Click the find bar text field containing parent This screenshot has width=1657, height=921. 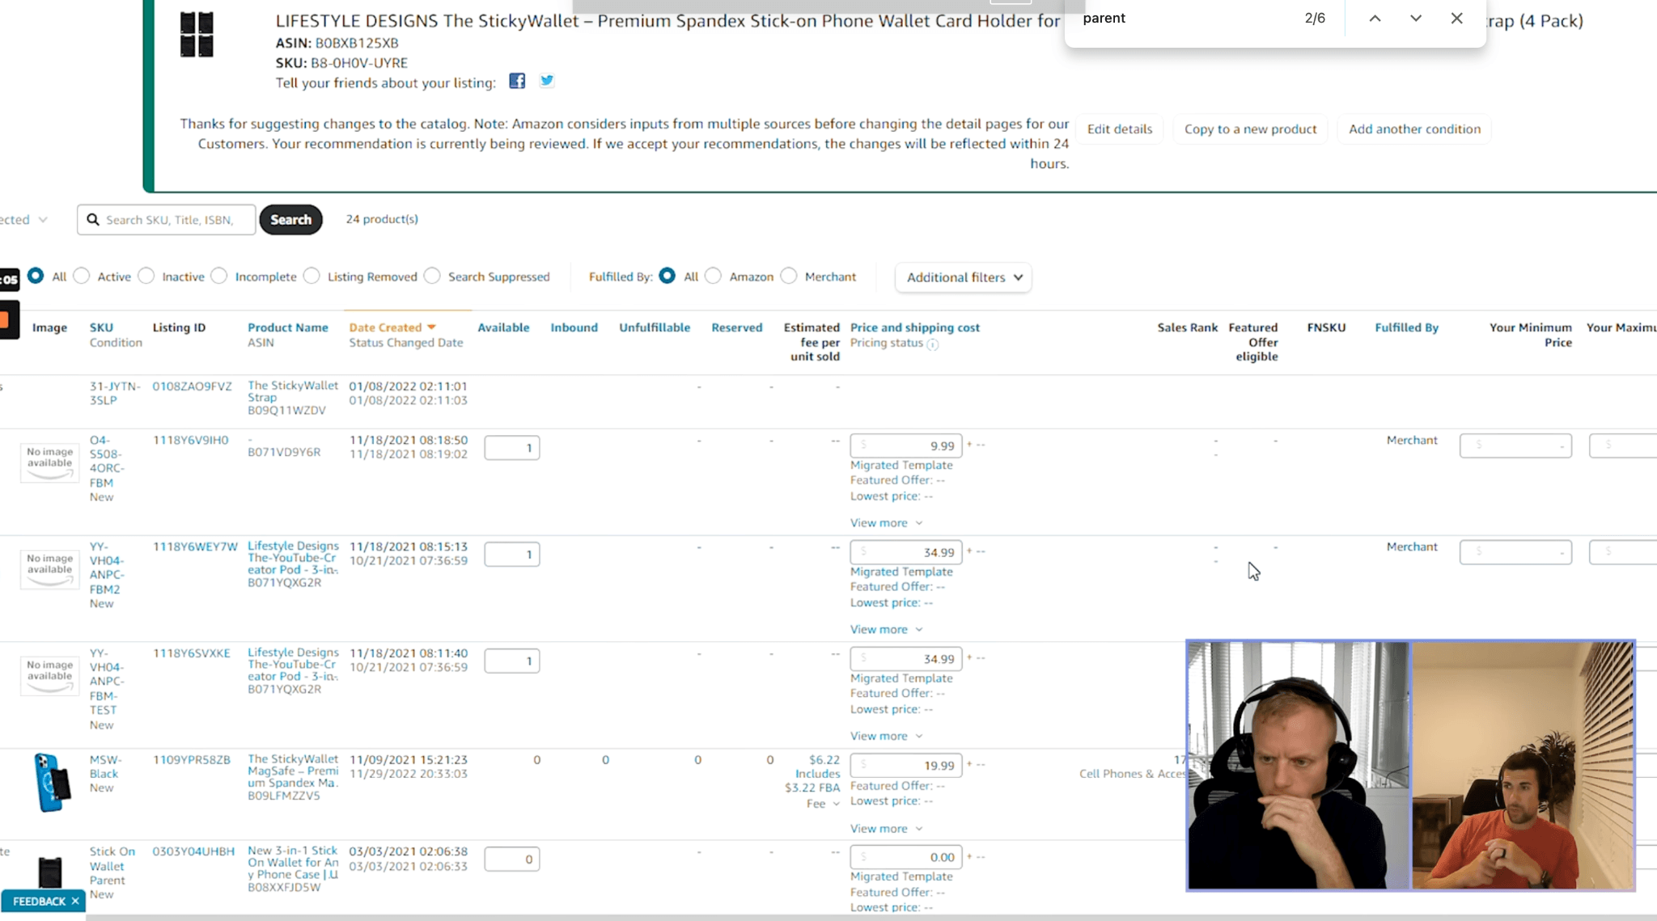[x=1186, y=18]
